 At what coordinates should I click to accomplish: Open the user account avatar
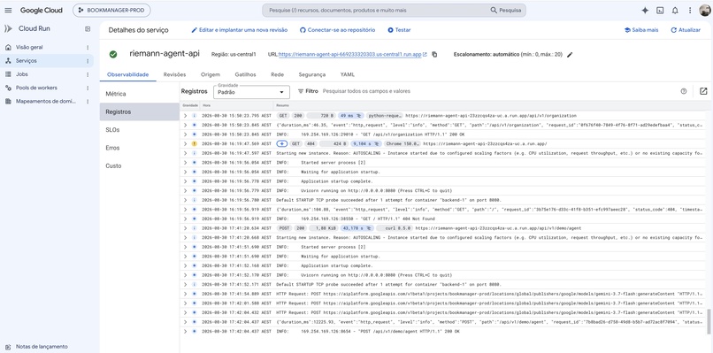(x=705, y=10)
